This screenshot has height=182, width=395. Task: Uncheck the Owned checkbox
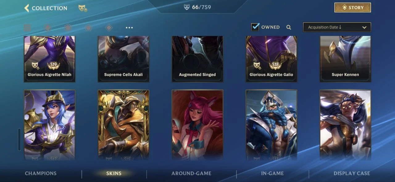255,27
